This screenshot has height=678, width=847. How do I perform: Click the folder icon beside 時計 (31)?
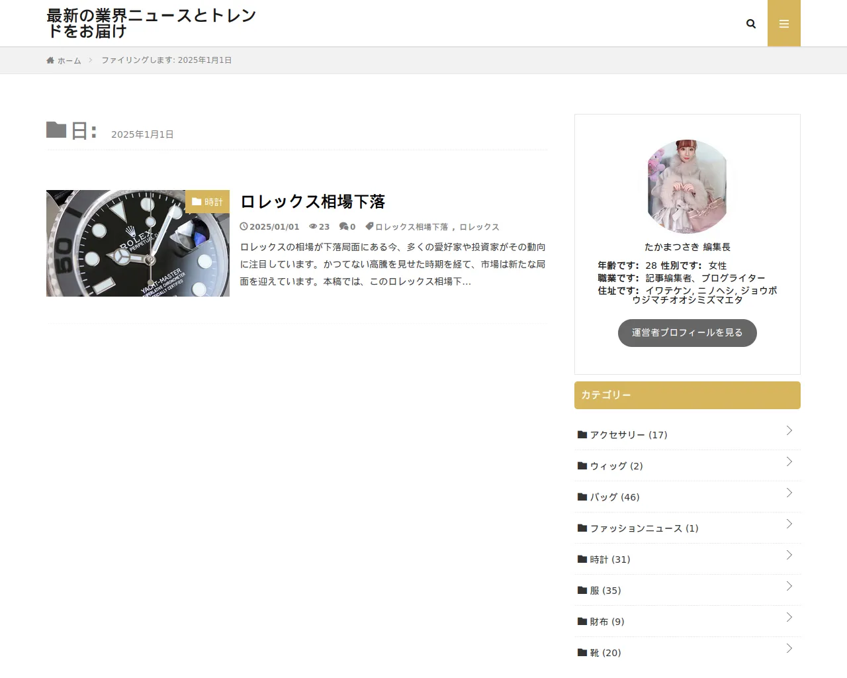tap(582, 559)
